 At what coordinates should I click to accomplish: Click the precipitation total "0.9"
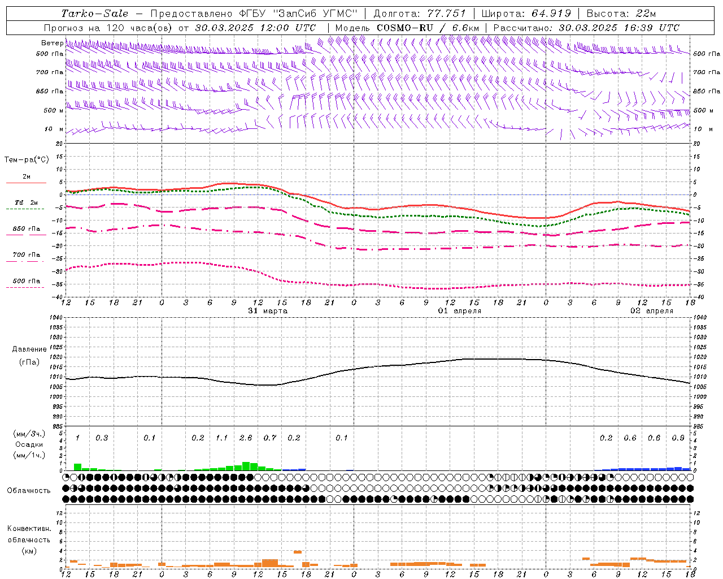coord(678,438)
